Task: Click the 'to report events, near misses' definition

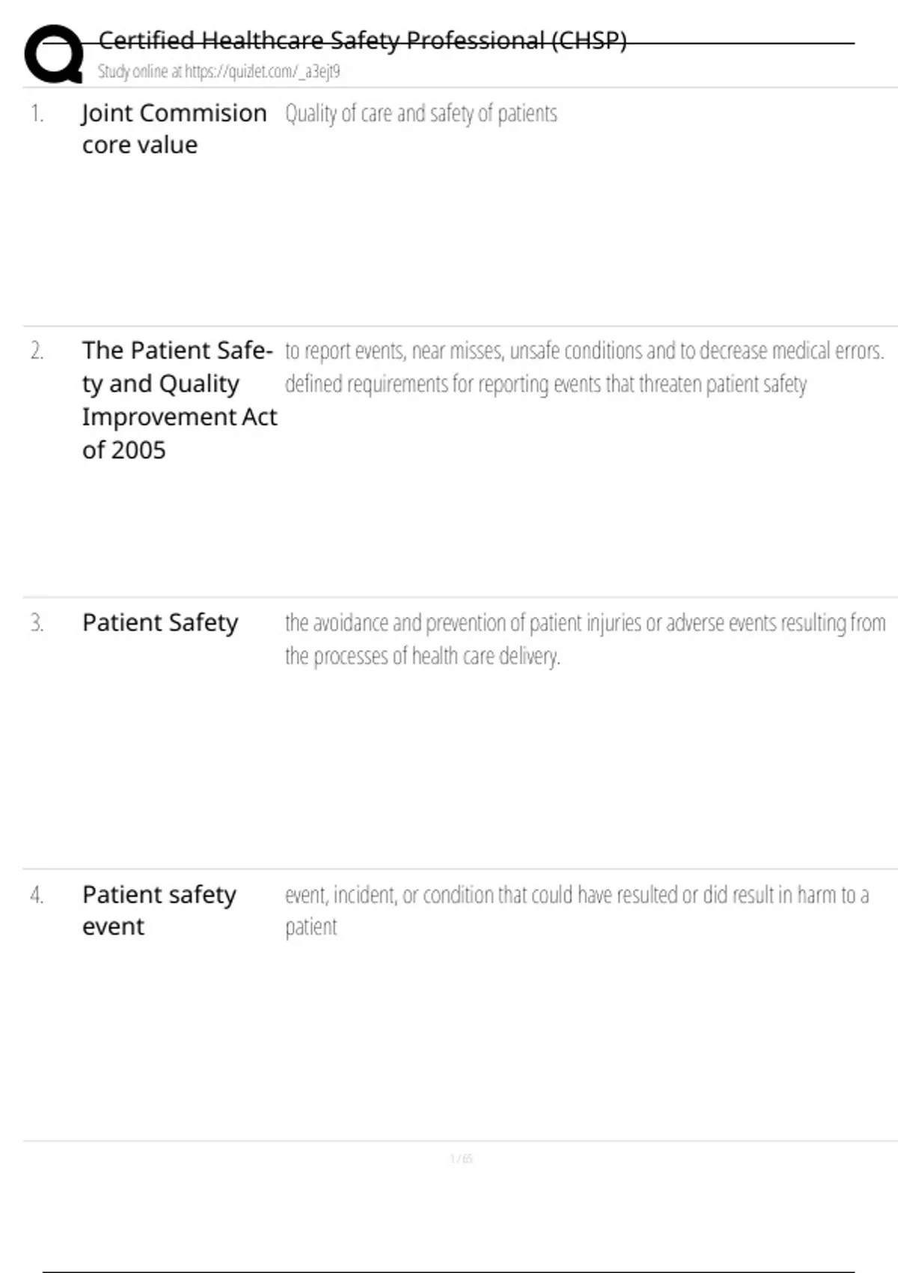Action: click(584, 350)
